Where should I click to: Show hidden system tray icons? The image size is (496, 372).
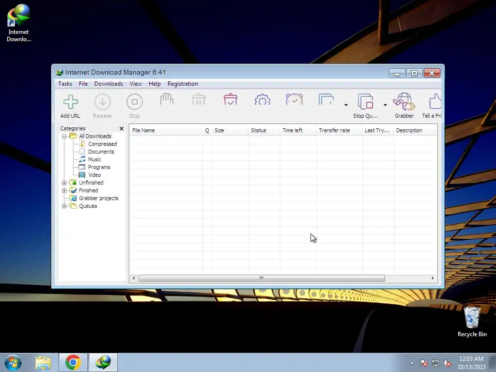click(x=412, y=363)
